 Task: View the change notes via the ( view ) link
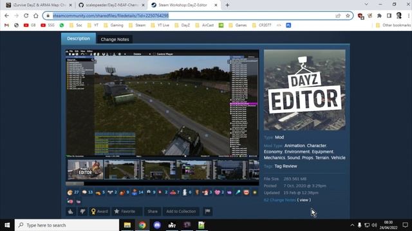(x=304, y=200)
